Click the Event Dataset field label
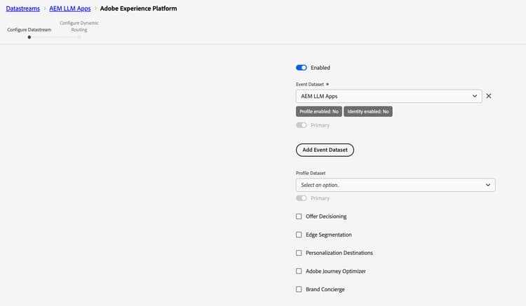The width and height of the screenshot is (526, 306). coord(309,84)
